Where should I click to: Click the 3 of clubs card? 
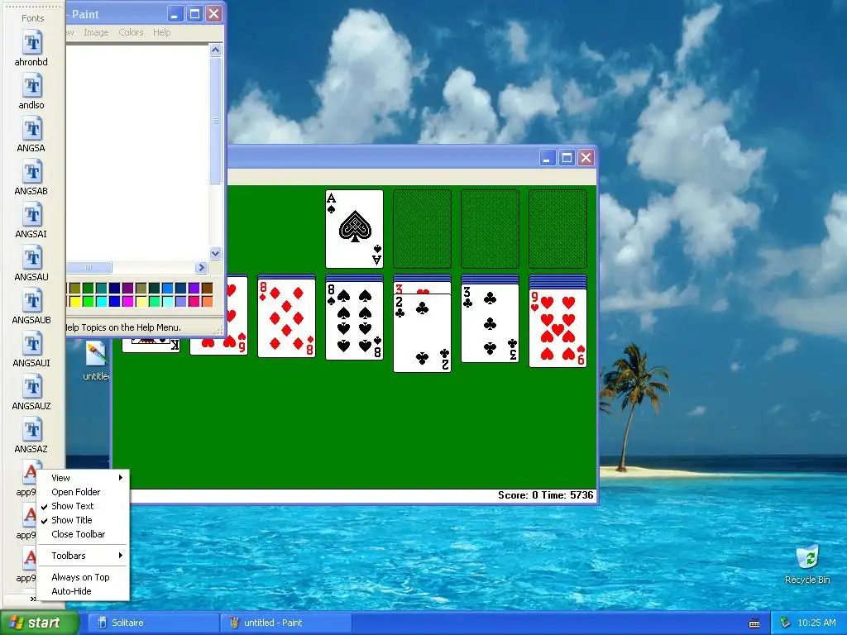tap(490, 323)
